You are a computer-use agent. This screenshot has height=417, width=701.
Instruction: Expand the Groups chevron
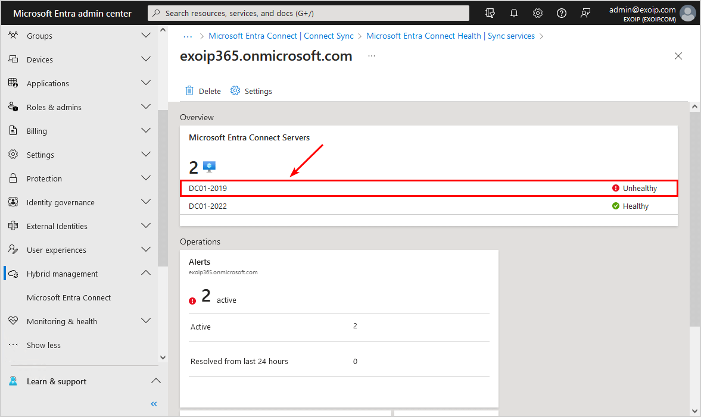pyautogui.click(x=146, y=35)
